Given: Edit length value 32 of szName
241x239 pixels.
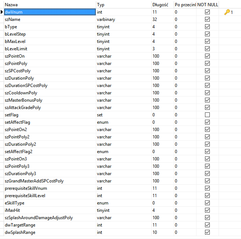Looking at the screenshot, I should point(163,19).
